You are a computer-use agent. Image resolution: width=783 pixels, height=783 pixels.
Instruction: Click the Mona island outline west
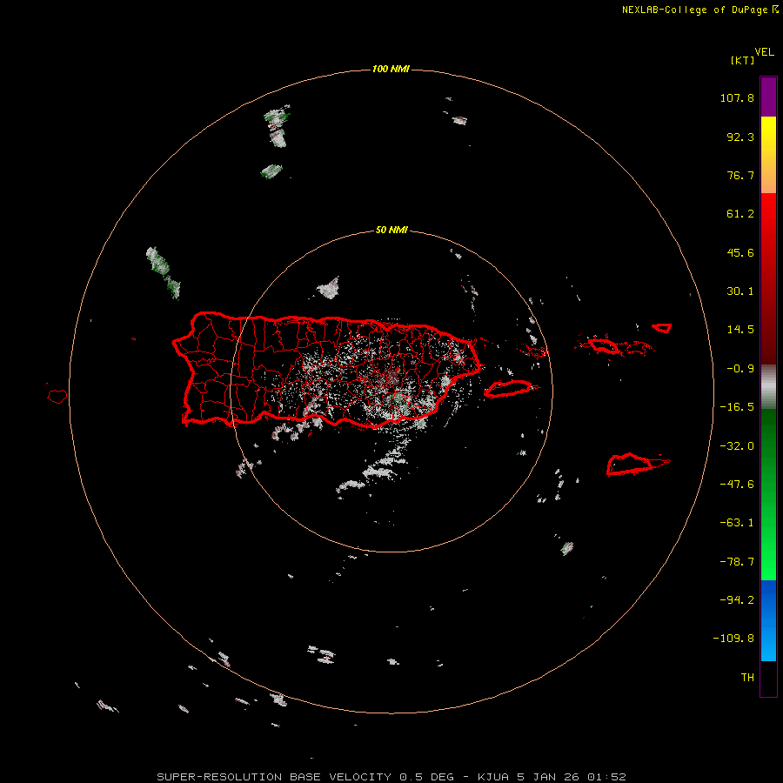(57, 397)
